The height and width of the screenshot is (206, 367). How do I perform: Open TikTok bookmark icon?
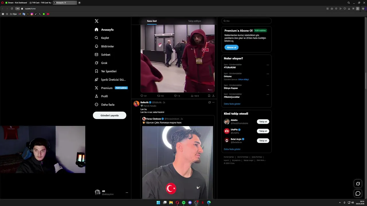pos(36,14)
